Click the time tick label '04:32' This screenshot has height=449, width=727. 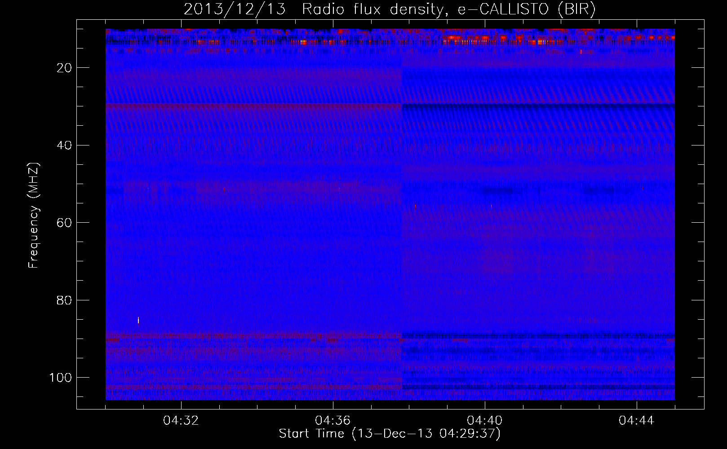click(x=181, y=421)
